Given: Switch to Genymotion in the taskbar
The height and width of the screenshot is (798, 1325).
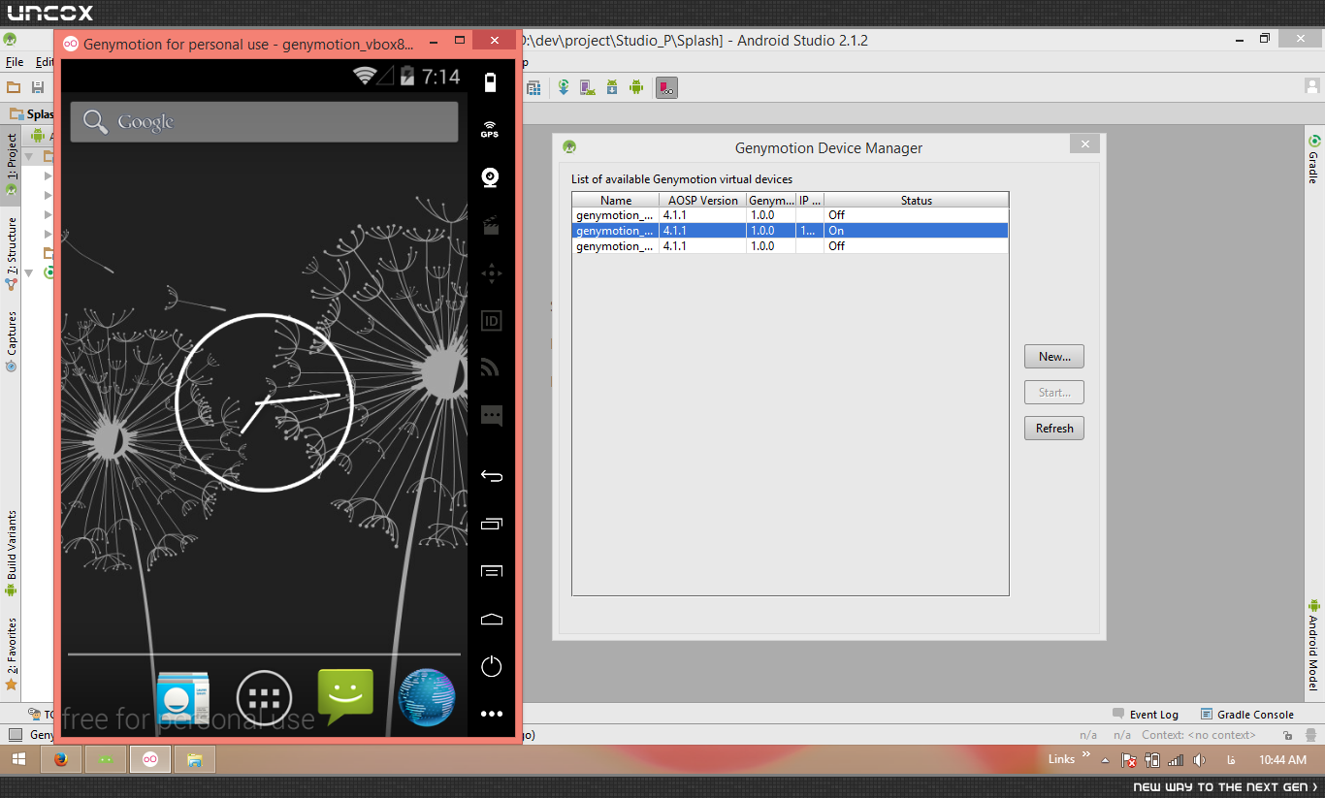Looking at the screenshot, I should pos(150,759).
